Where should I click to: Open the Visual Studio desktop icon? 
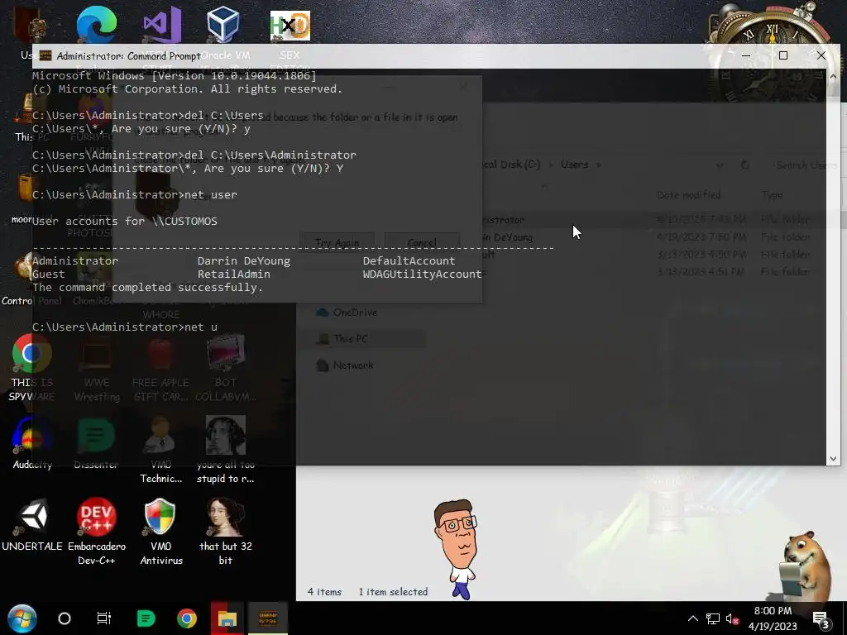click(x=161, y=25)
